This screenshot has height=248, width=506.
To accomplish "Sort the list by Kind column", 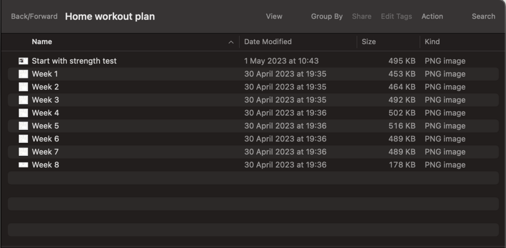I will click(x=432, y=42).
